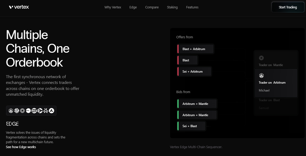Viewport: 306px width, 156px height.
Task: Click the Start Trading button
Action: 288,7
